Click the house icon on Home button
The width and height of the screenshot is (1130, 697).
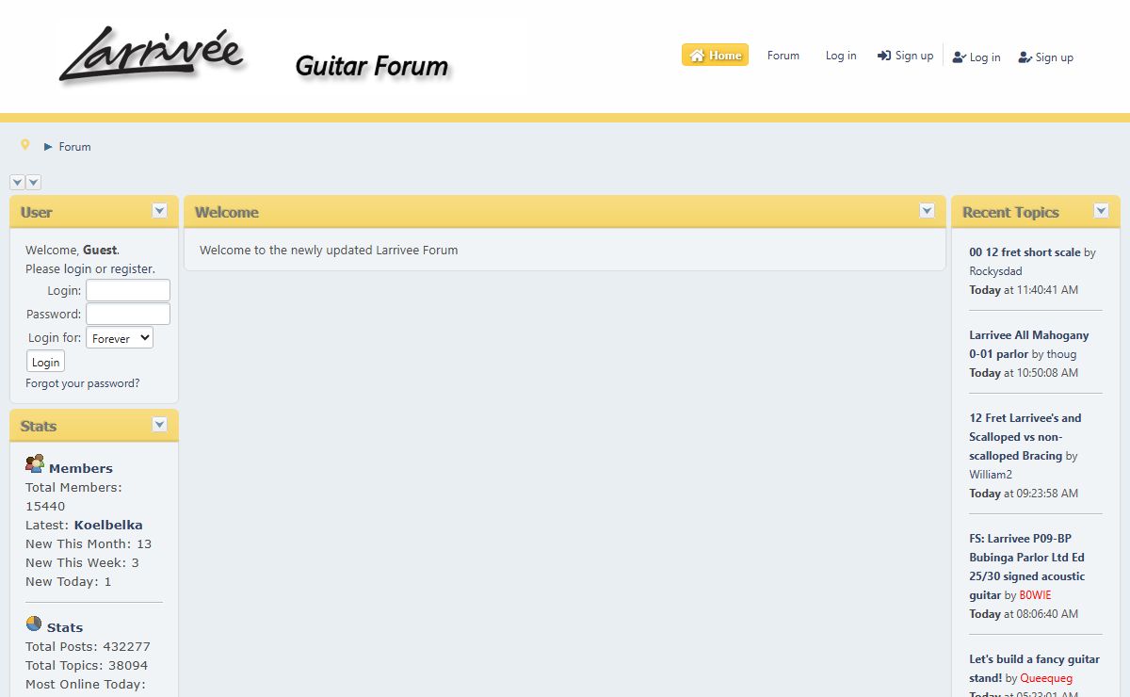coord(697,56)
